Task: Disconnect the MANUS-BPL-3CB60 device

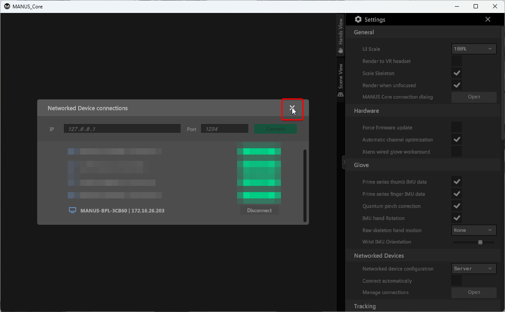Action: 259,211
